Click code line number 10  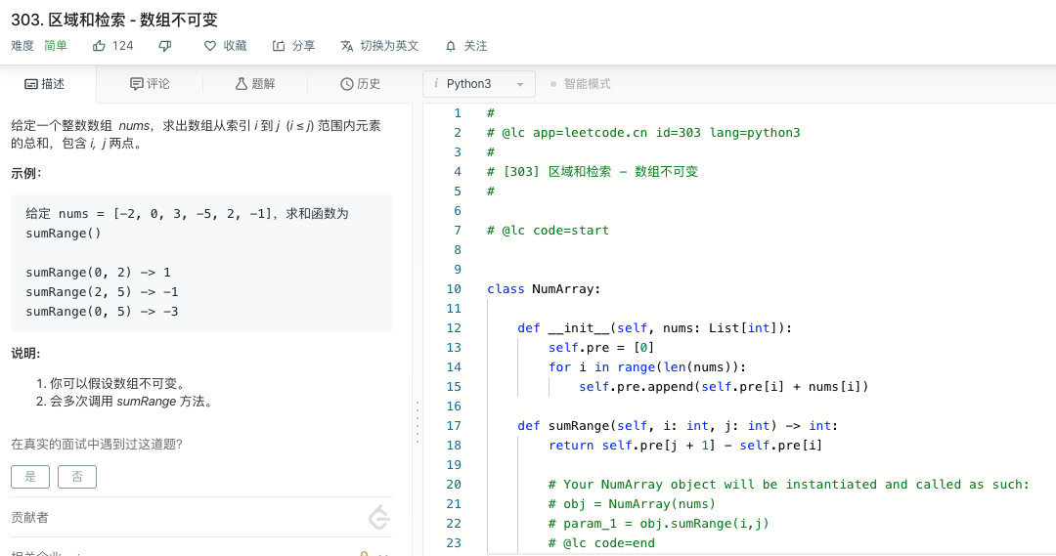pyautogui.click(x=454, y=289)
